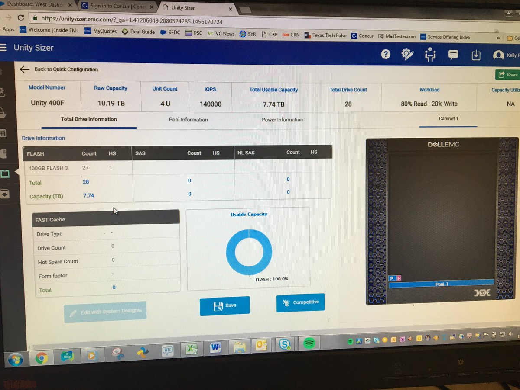Viewport: 520px width, 390px height.
Task: Click the 140000 IOPS value
Action: coord(210,104)
